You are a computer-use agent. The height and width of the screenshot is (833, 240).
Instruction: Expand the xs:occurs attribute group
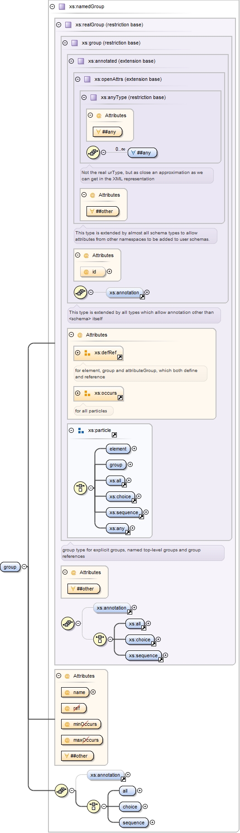(78, 393)
